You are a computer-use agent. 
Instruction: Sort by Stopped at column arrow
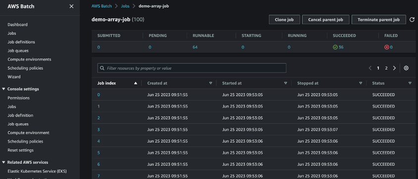point(361,83)
